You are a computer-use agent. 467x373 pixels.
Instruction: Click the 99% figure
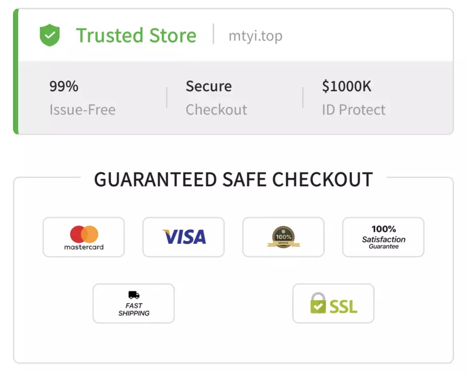[x=64, y=86]
